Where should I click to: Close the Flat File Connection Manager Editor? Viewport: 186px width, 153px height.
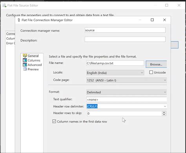pyautogui.click(x=164, y=20)
